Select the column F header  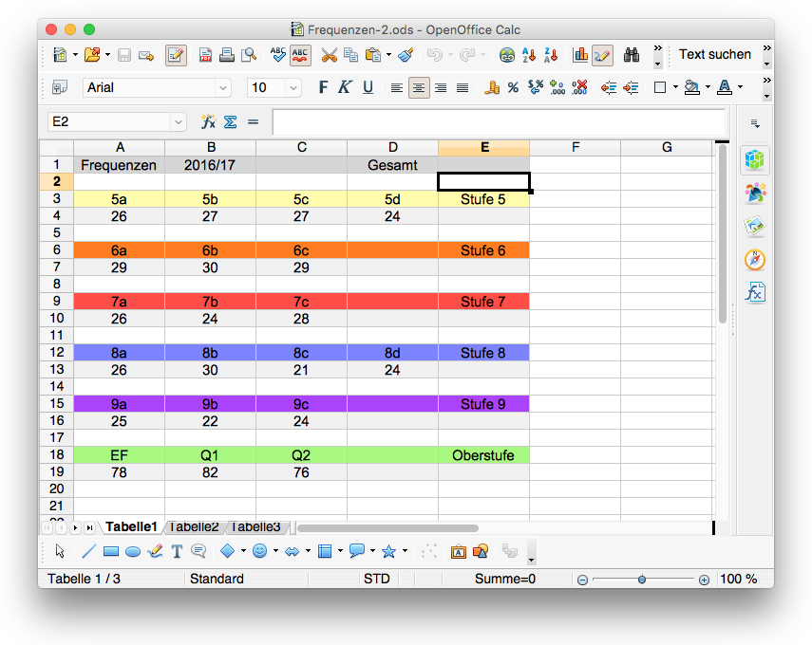[576, 147]
